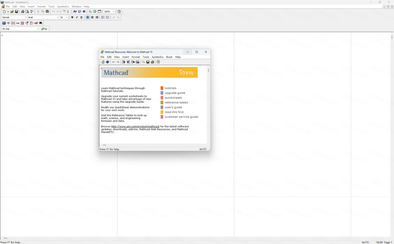Expand the My Site address combo box
This screenshot has height=244, width=394.
(37, 28)
